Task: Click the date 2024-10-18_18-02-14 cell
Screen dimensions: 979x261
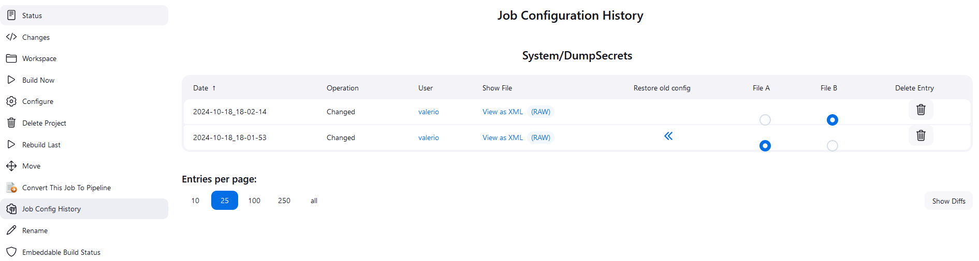Action: click(230, 112)
